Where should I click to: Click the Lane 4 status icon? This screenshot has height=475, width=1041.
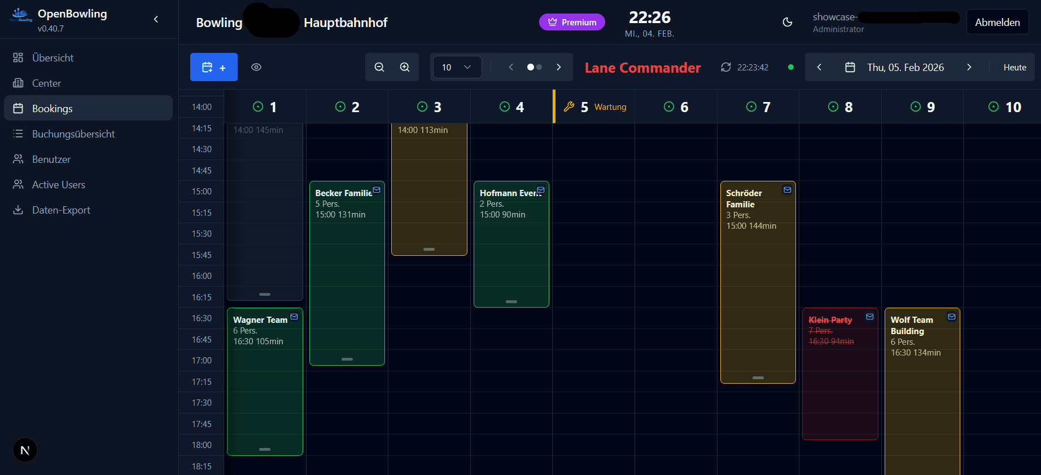(505, 106)
